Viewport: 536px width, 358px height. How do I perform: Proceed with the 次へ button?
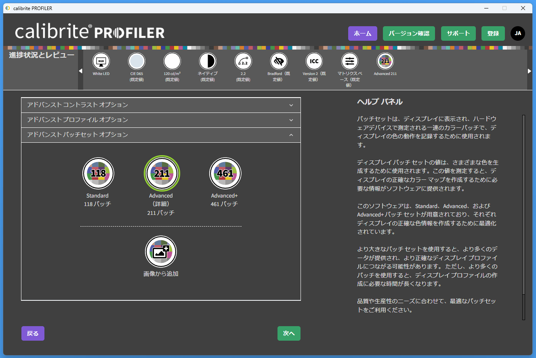coord(289,333)
